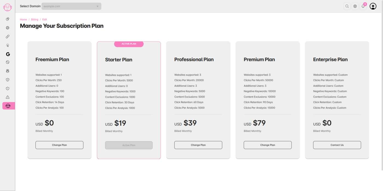Click the blocked circle sidebar icon
This screenshot has height=191, width=383.
pos(8,62)
